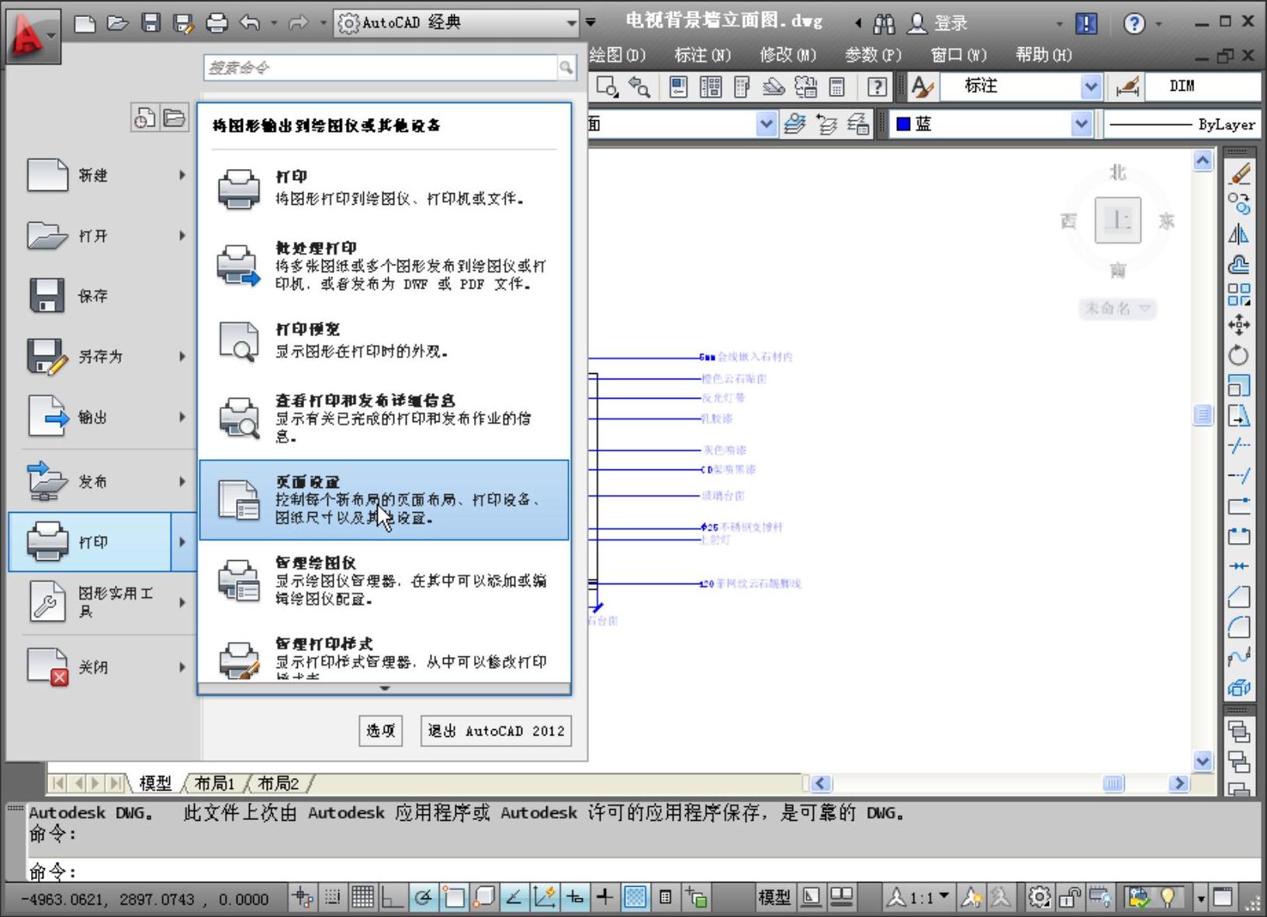Screen dimensions: 1267x917
Task: Click the 搜索命令 search field
Action: coord(381,67)
